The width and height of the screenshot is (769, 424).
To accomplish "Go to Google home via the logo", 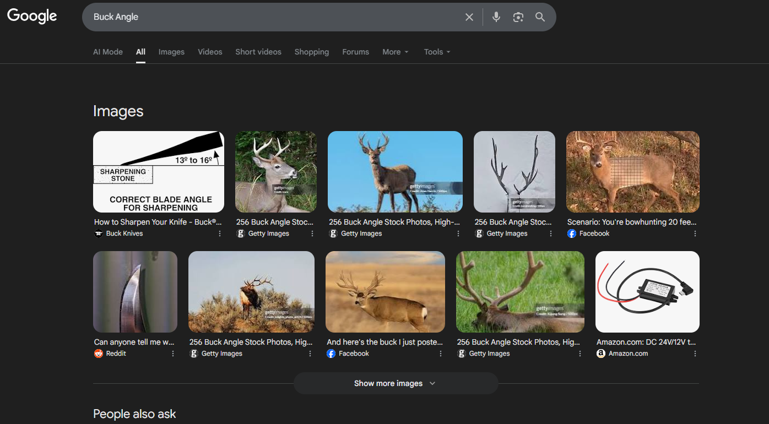I will coord(32,16).
